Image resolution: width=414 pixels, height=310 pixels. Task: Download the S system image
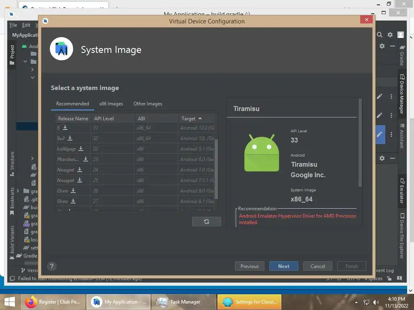click(x=65, y=128)
